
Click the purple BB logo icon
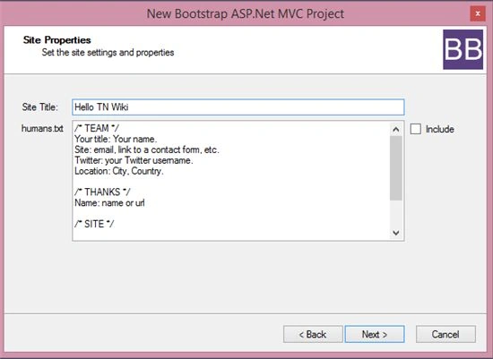coord(463,49)
